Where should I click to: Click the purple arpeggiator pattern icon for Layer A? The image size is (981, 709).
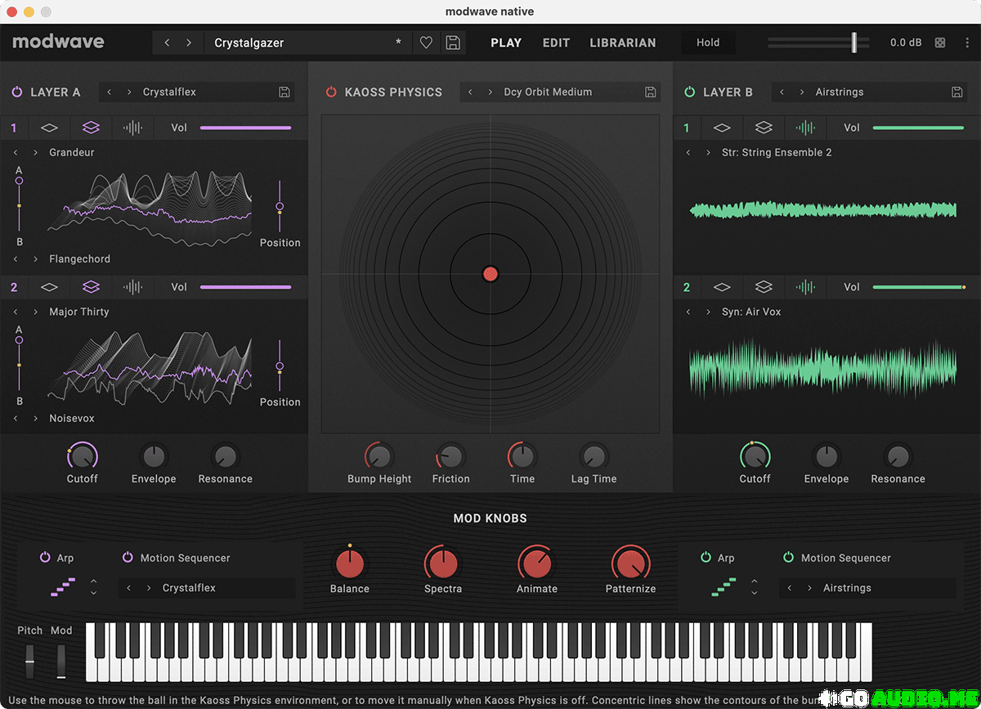tap(64, 587)
